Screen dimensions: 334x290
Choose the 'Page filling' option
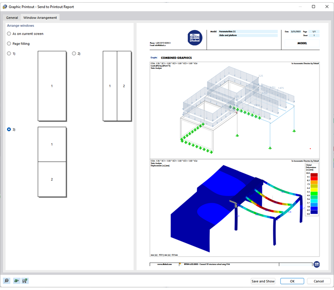[x=9, y=43]
